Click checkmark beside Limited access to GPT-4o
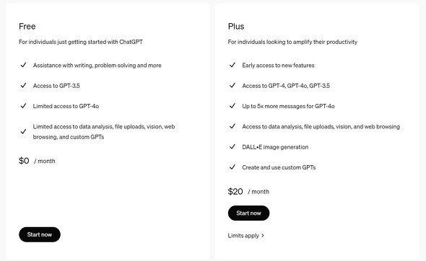 [x=23, y=106]
